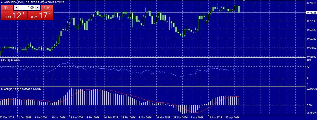The image size is (317, 120).
Task: Click the 0.70140 price scale label
Action: (x=312, y=21)
